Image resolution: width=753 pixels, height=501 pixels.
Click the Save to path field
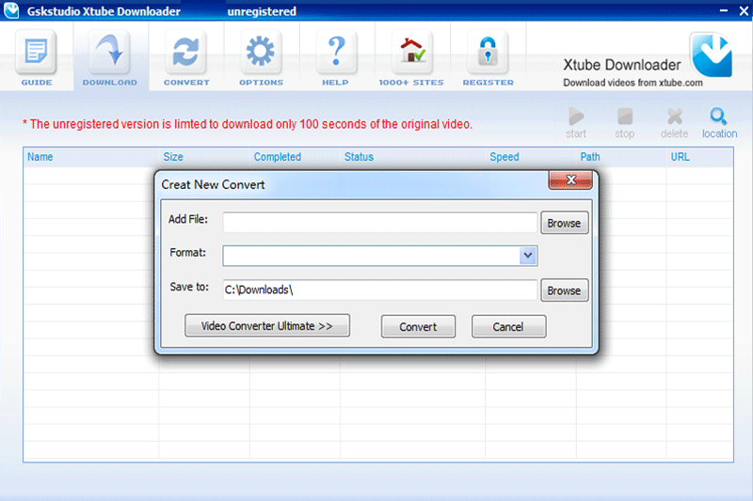point(380,290)
